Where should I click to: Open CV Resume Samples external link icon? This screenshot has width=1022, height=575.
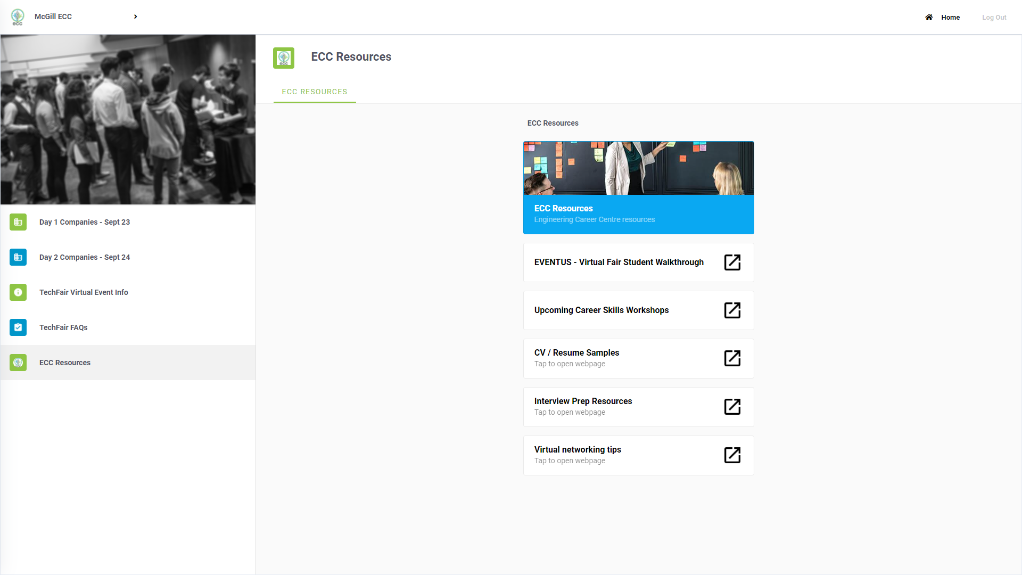click(x=732, y=358)
